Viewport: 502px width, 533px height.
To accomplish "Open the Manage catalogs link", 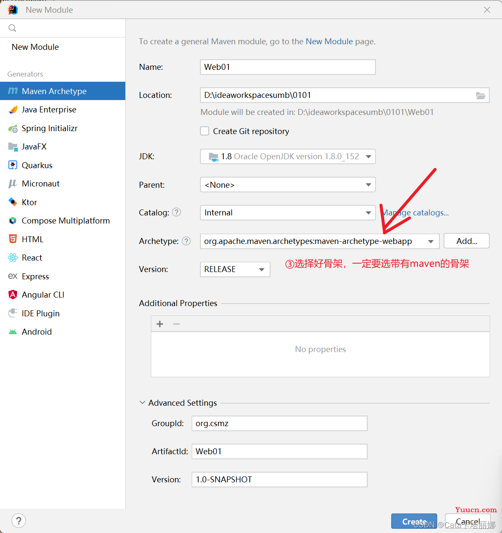I will click(x=415, y=212).
